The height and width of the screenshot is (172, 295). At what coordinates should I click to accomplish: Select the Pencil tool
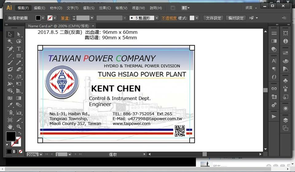pos(18,62)
